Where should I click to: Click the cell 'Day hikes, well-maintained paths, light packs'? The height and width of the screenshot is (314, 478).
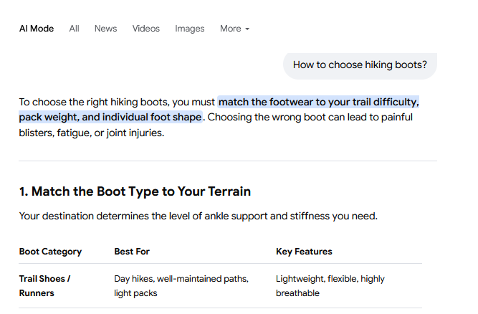pyautogui.click(x=181, y=286)
